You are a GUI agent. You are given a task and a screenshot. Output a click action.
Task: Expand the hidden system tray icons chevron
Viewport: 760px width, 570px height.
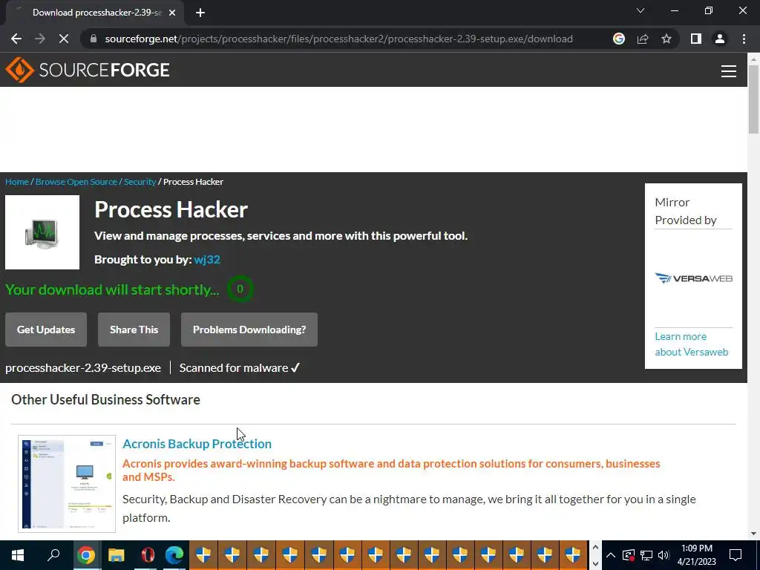coord(611,555)
